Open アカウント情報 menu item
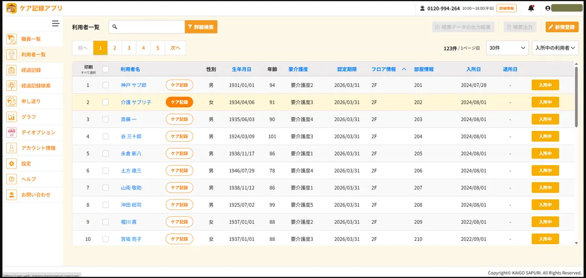 (38, 148)
